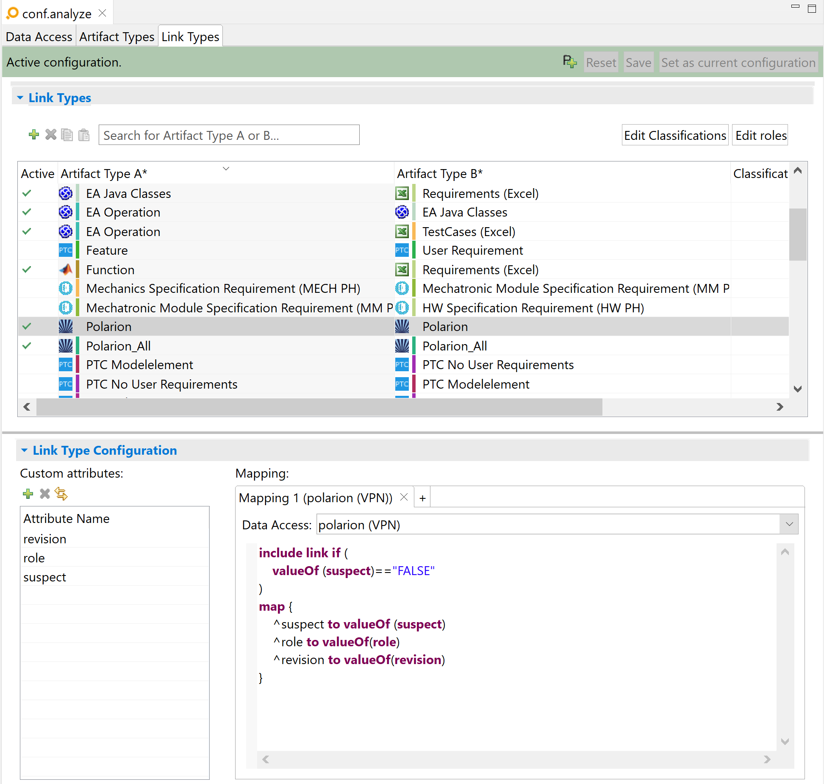Click the conf.analyze file icon on the editor tab

(x=13, y=13)
